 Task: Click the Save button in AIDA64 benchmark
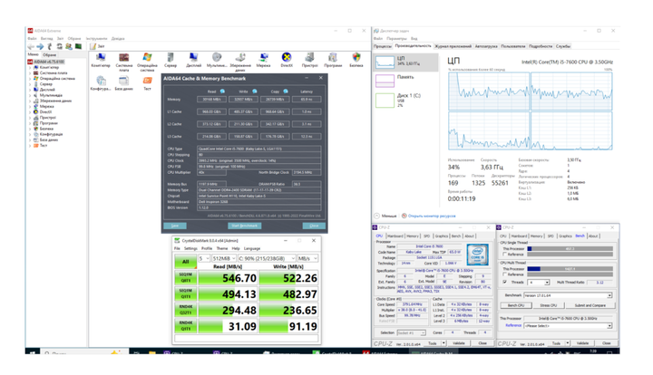pos(175,226)
